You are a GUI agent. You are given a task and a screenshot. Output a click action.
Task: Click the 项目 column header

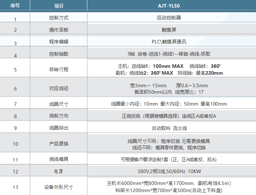[59, 6]
